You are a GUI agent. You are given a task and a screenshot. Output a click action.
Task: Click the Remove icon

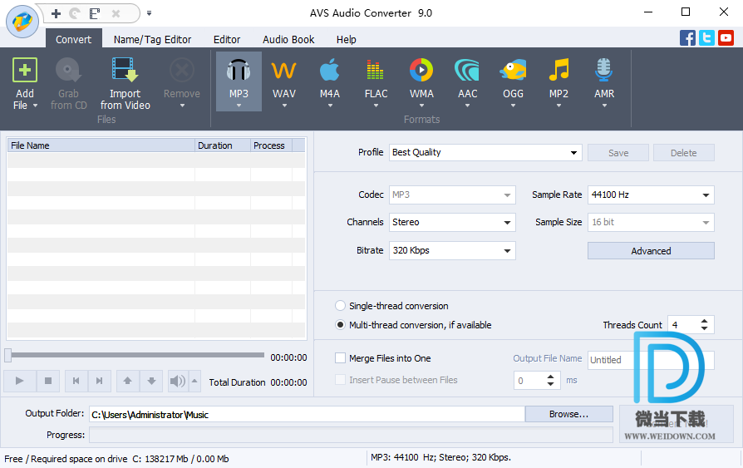pos(182,70)
